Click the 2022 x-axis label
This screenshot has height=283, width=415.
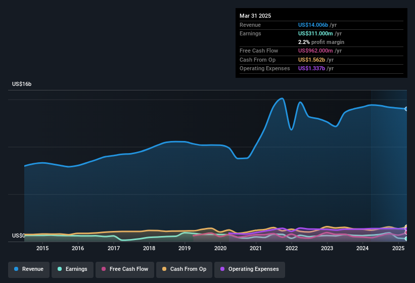(291, 248)
